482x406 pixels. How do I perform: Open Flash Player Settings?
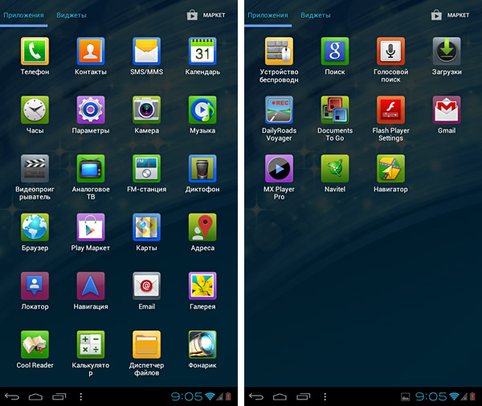(390, 110)
